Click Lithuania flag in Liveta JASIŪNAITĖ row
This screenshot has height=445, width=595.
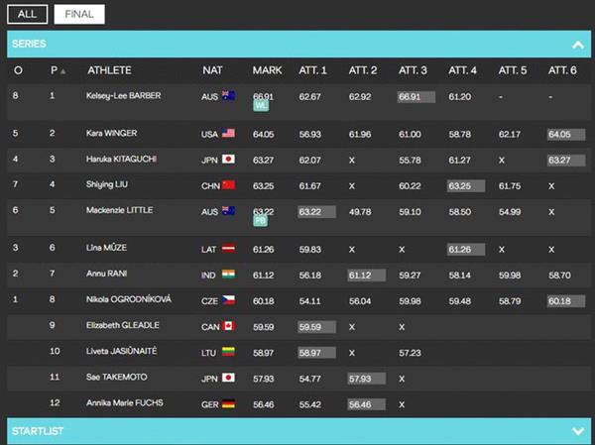pos(228,352)
